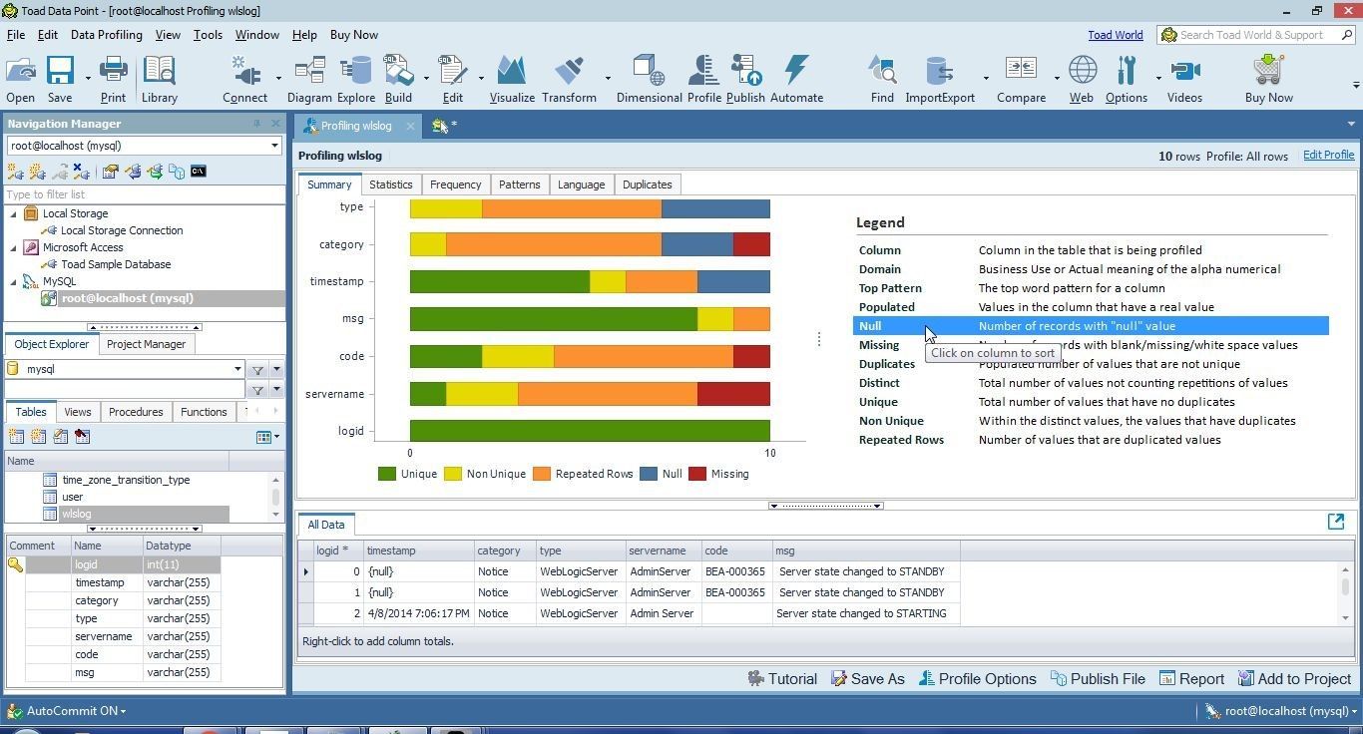Open the Connect dropdown arrow
The height and width of the screenshot is (734, 1363).
[x=278, y=79]
